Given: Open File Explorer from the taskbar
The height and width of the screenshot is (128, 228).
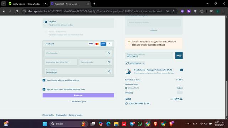Looking at the screenshot, I should point(116,124).
